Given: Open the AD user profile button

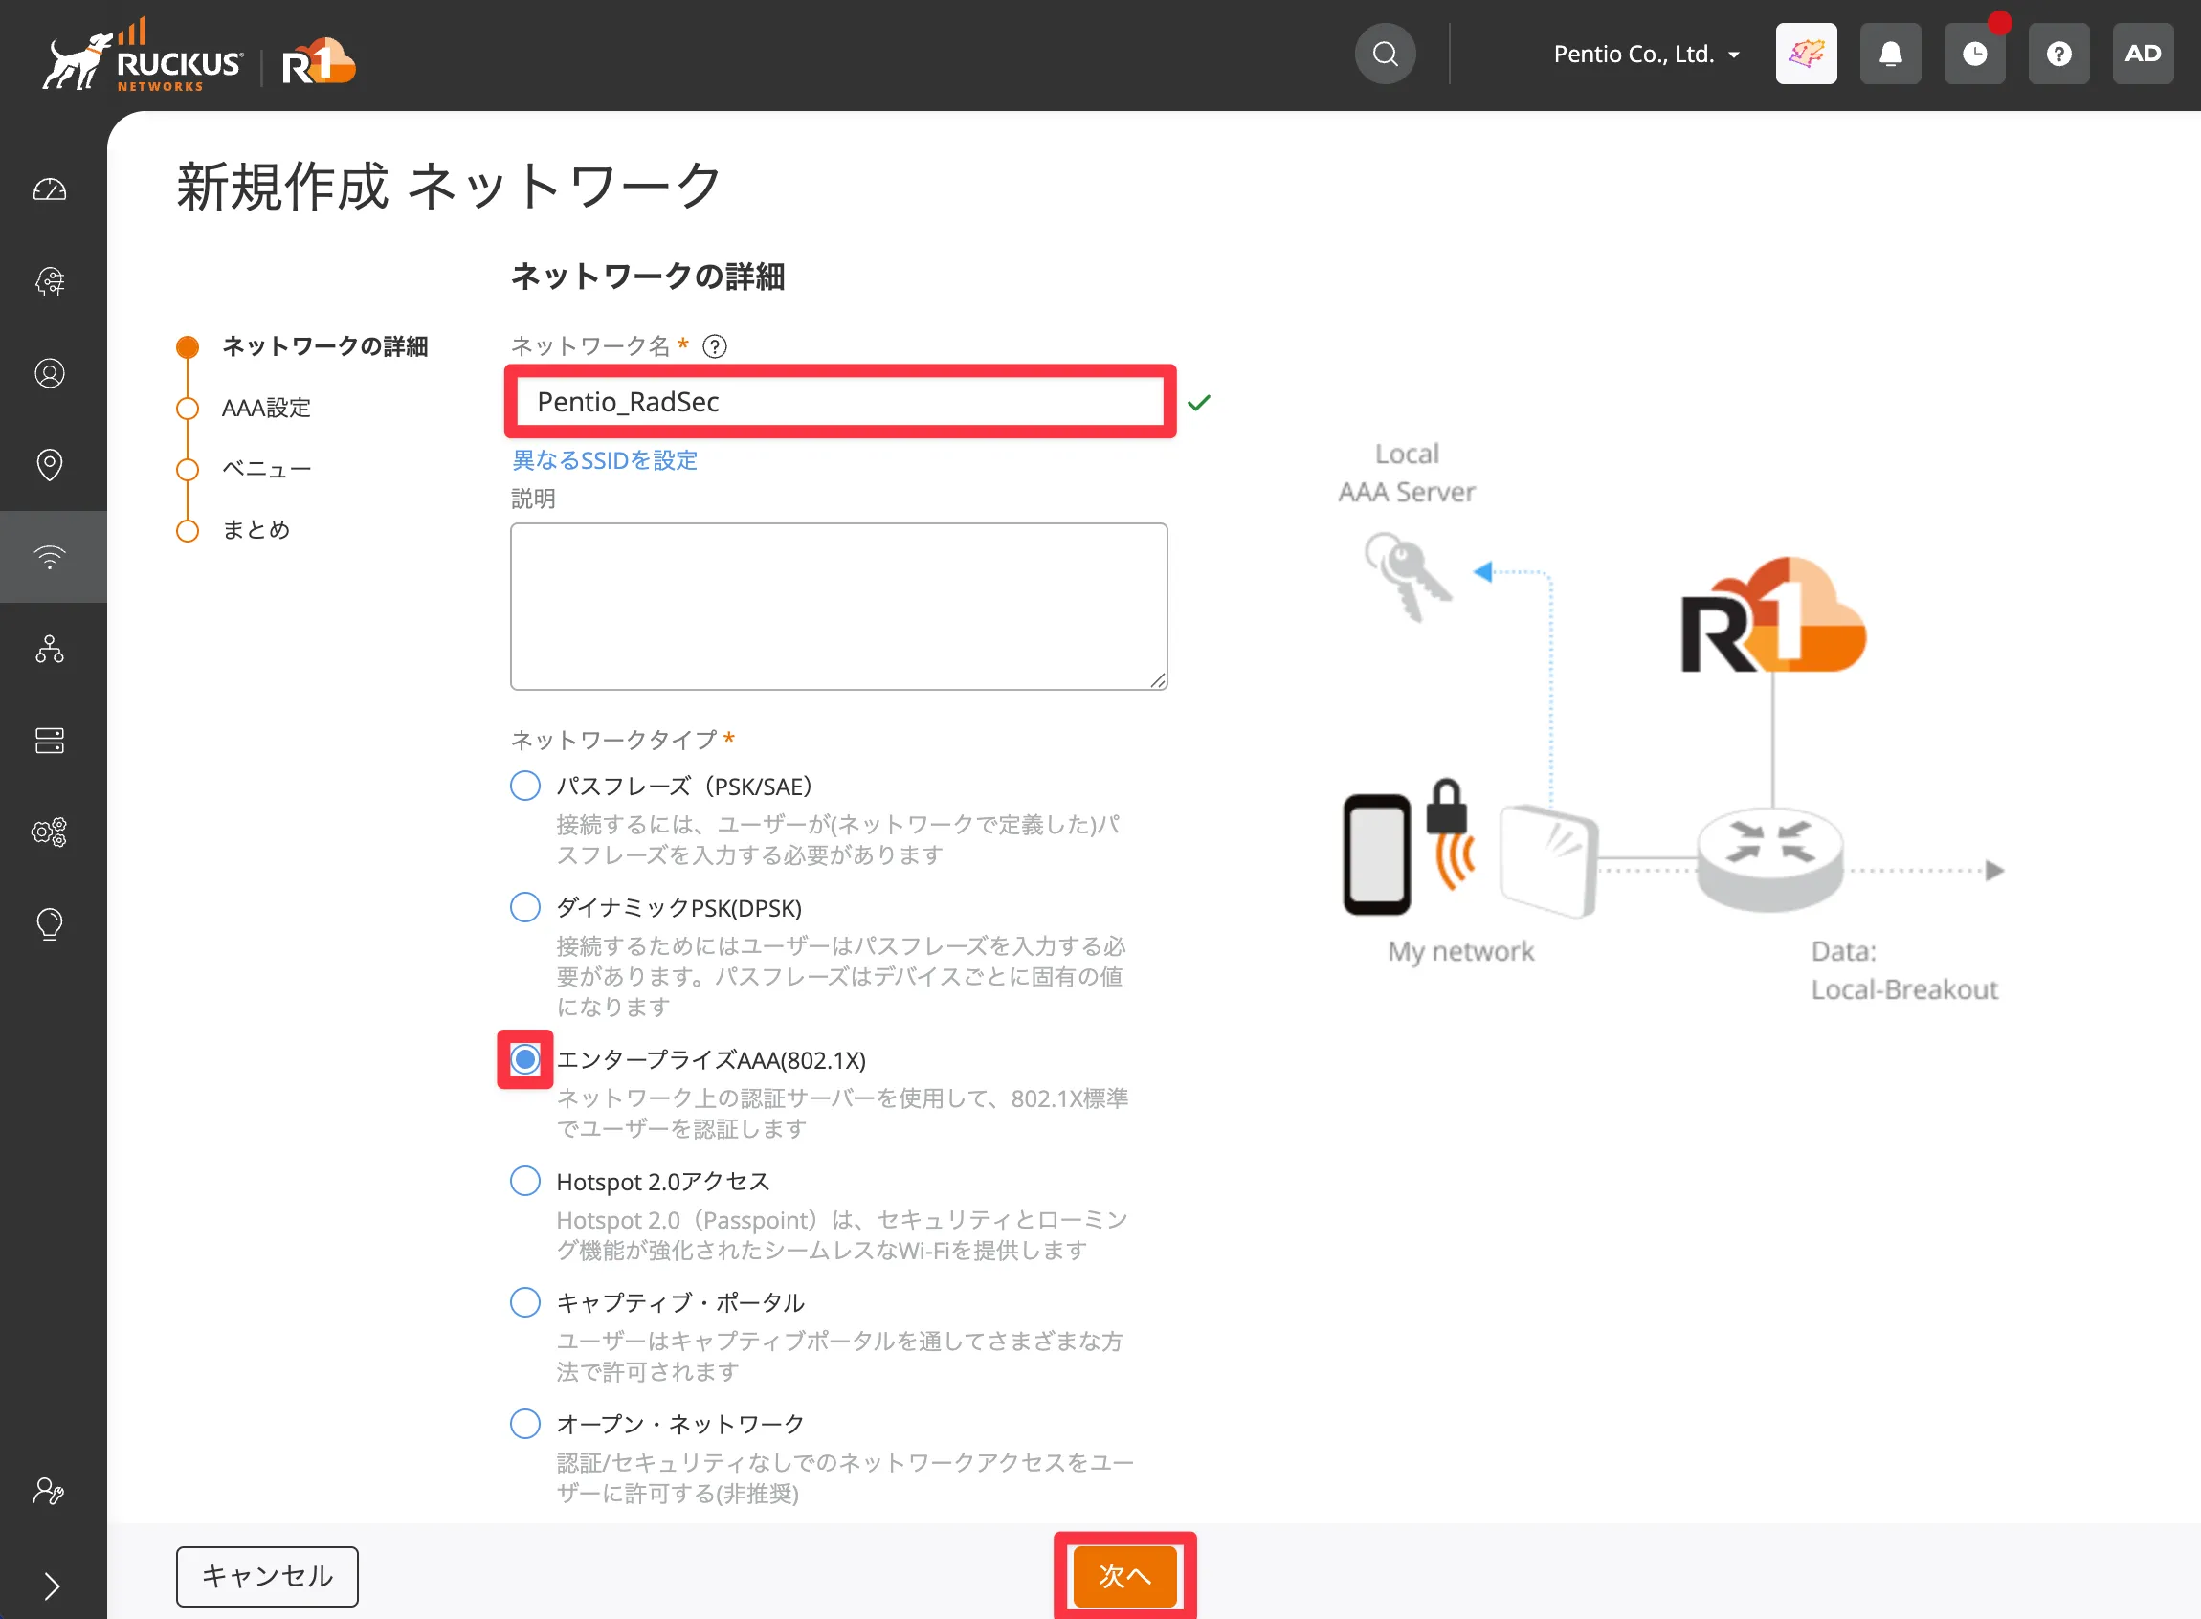Looking at the screenshot, I should pyautogui.click(x=2144, y=54).
